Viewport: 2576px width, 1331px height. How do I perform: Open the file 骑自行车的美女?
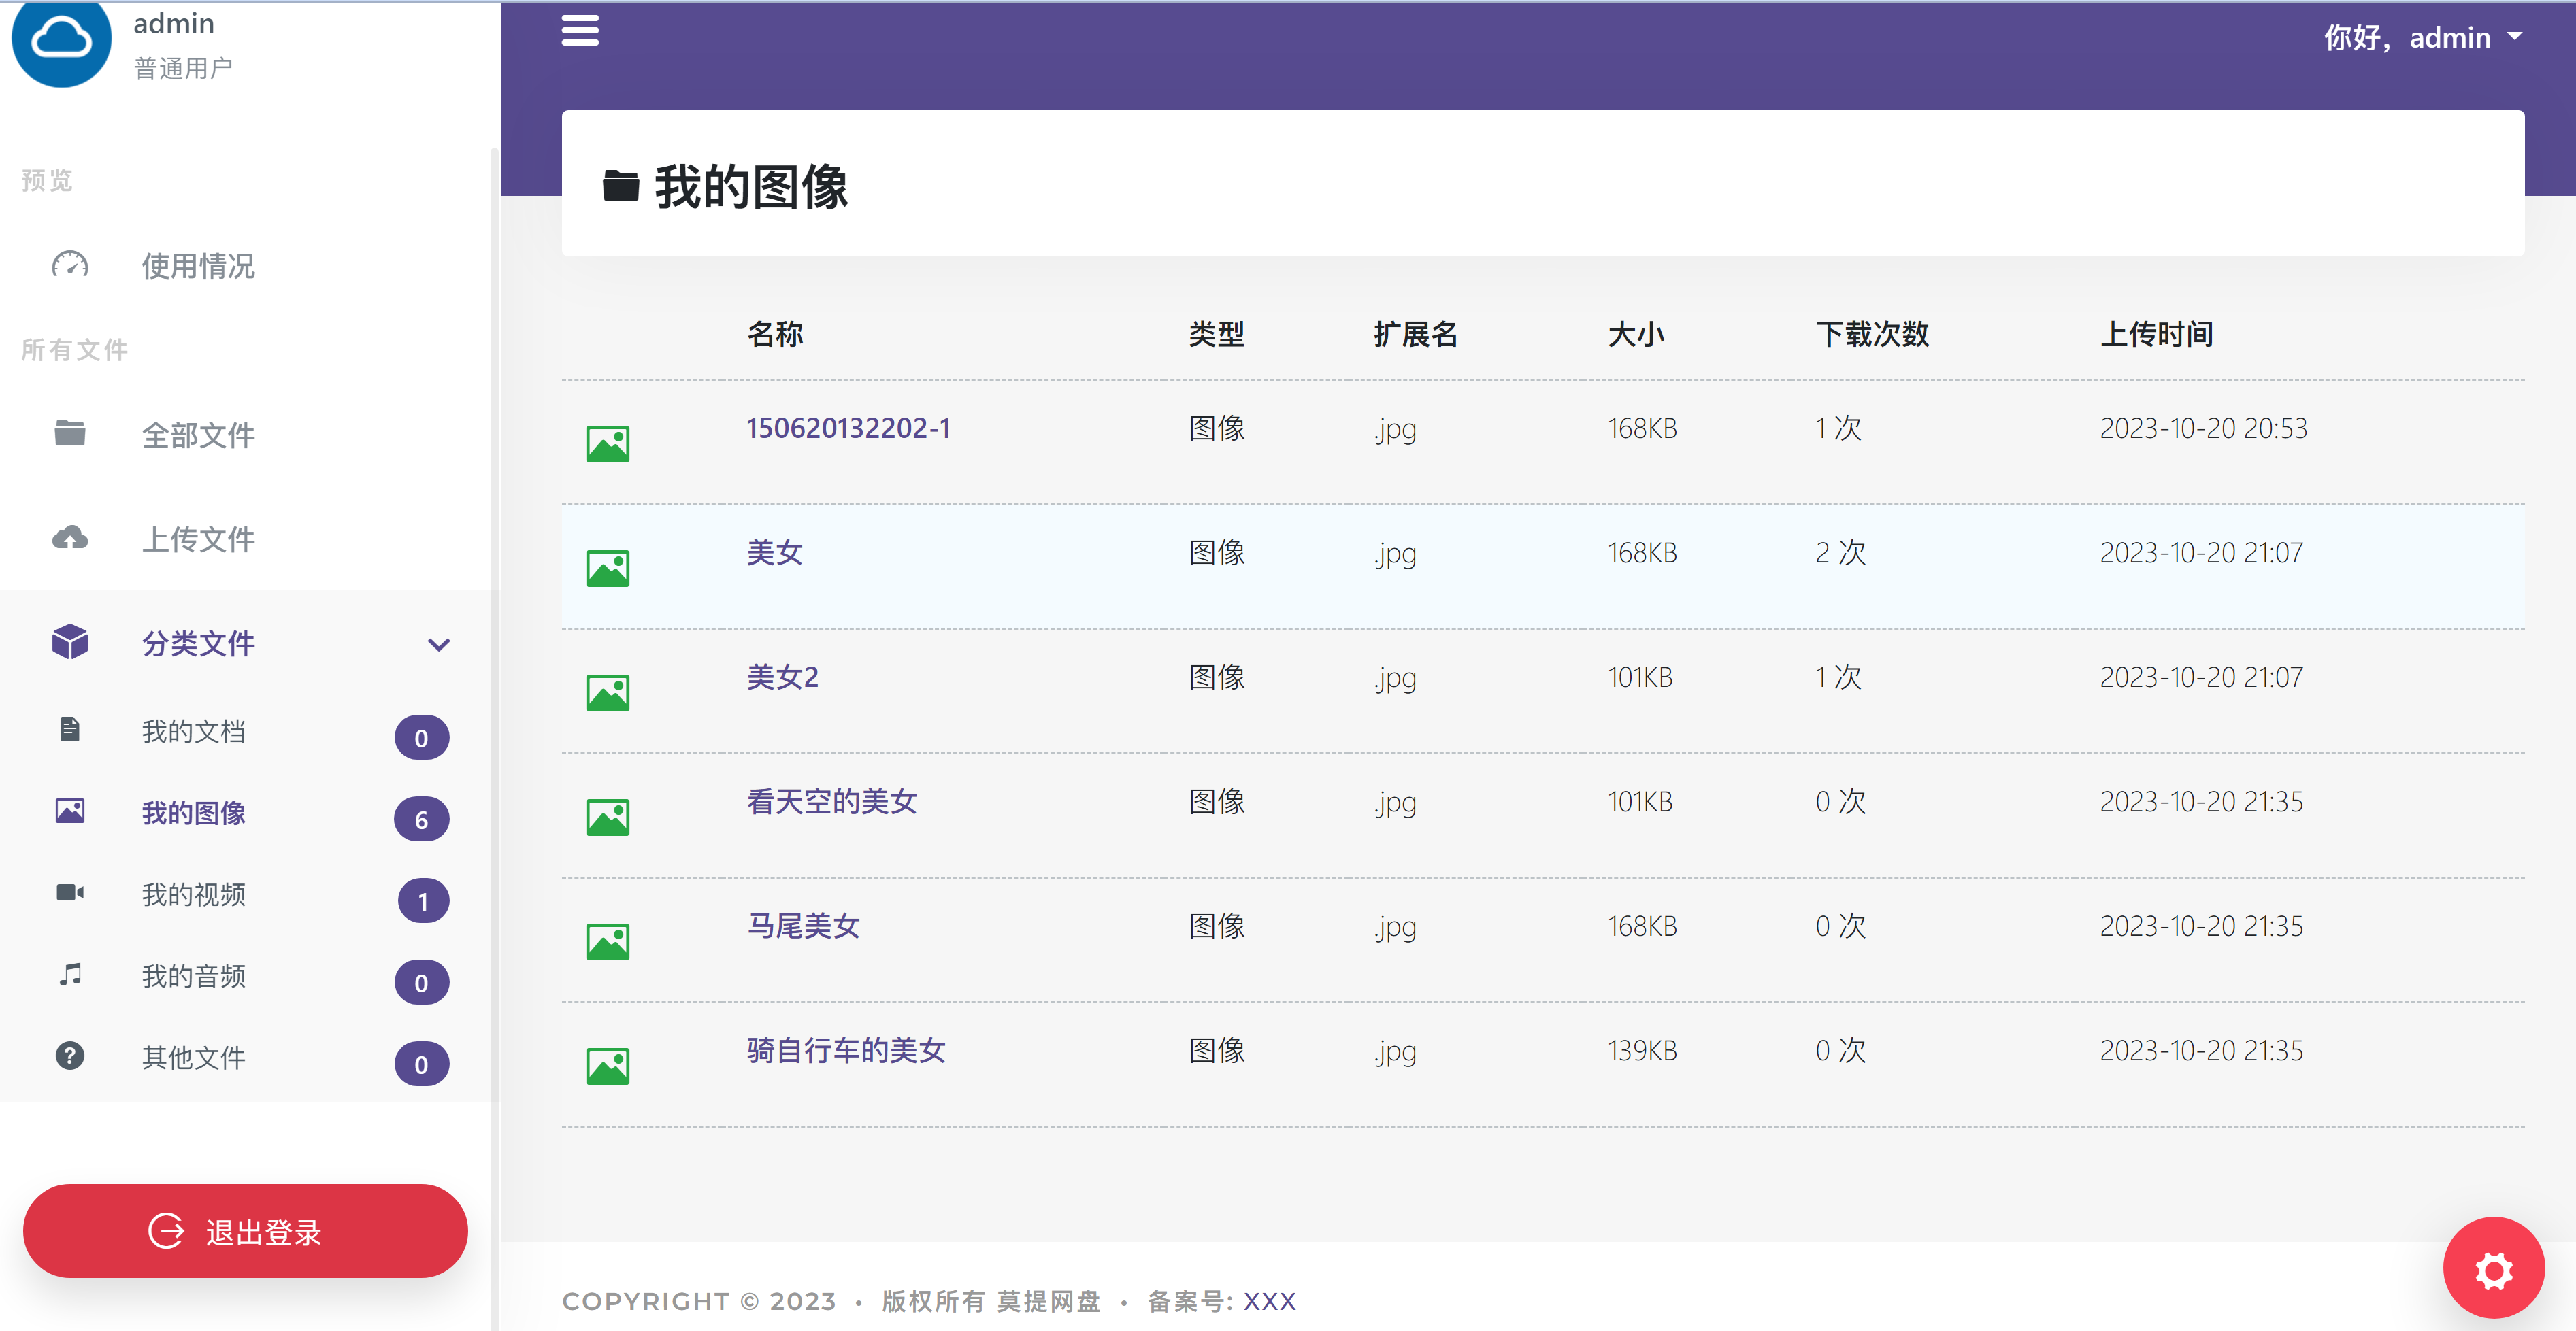pos(846,1050)
